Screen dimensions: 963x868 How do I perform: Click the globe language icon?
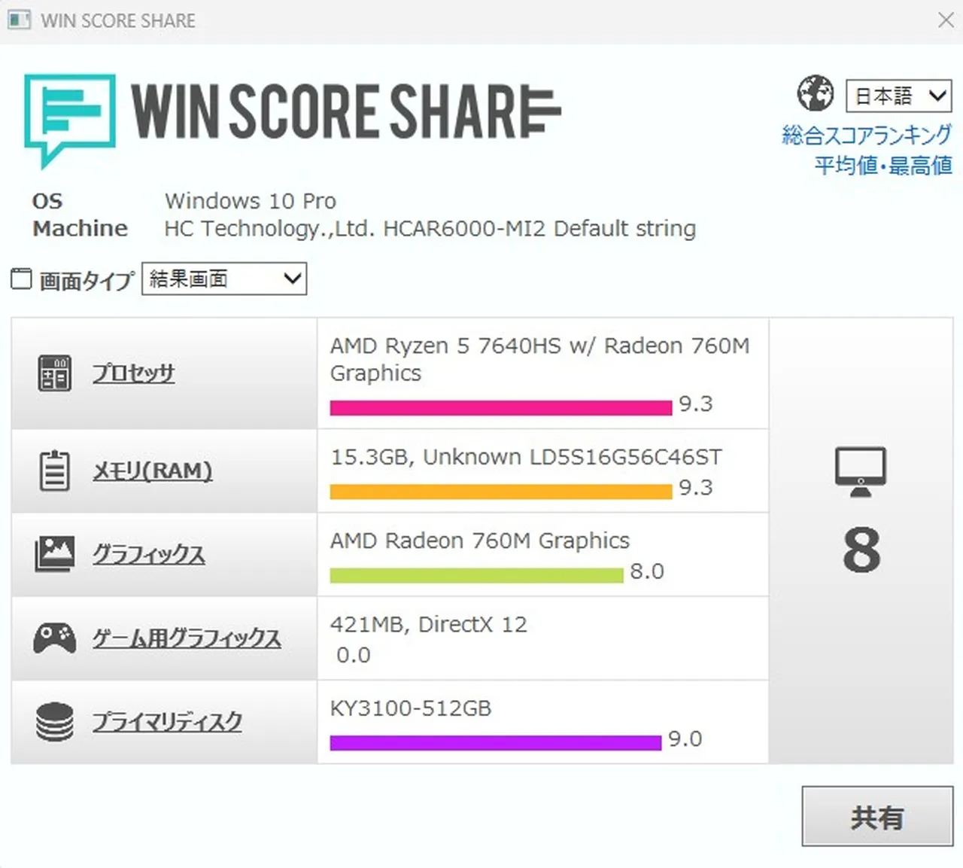(816, 93)
